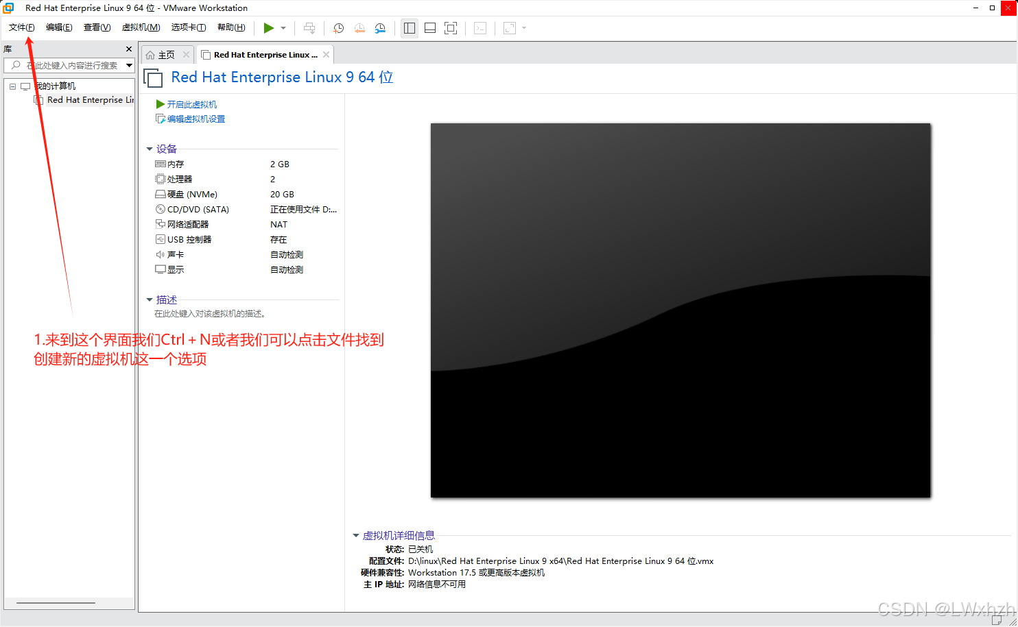Collapse the 设备 devices section
The height and width of the screenshot is (627, 1018).
(x=150, y=149)
